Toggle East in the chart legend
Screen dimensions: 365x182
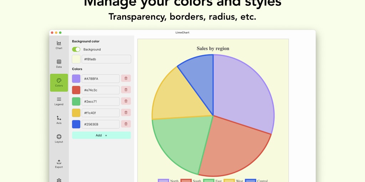coord(212,181)
